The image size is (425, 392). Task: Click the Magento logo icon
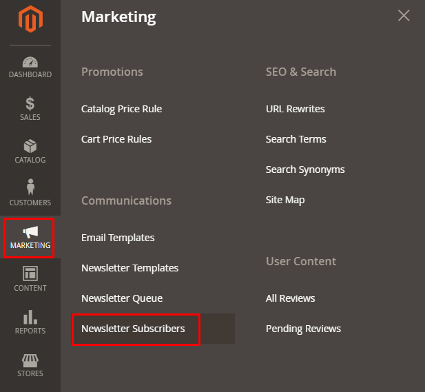[30, 19]
